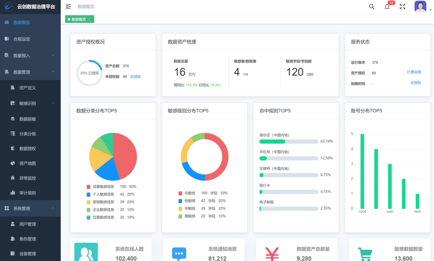The height and width of the screenshot is (261, 434).
Task: Click the 用户管理 person icon
Action: [13, 224]
